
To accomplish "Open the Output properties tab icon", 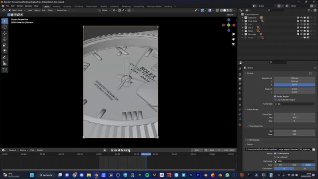I will click(240, 79).
